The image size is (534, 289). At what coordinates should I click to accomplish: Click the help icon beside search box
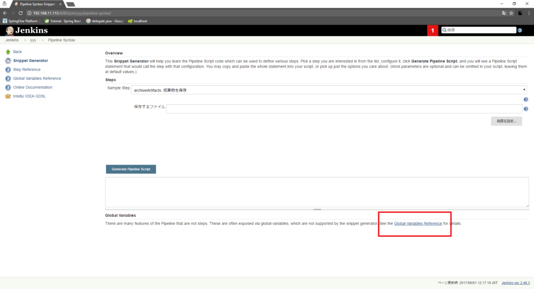click(x=520, y=30)
